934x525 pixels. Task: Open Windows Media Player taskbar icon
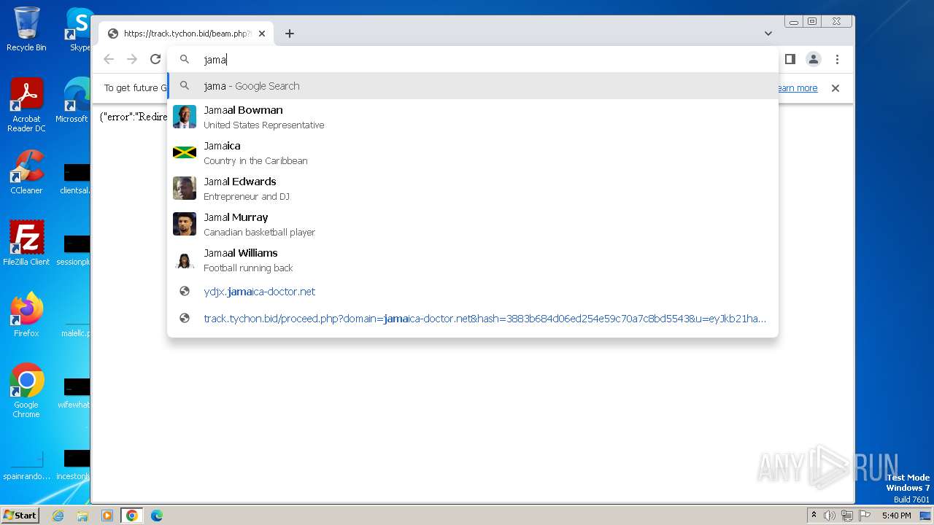click(x=107, y=516)
